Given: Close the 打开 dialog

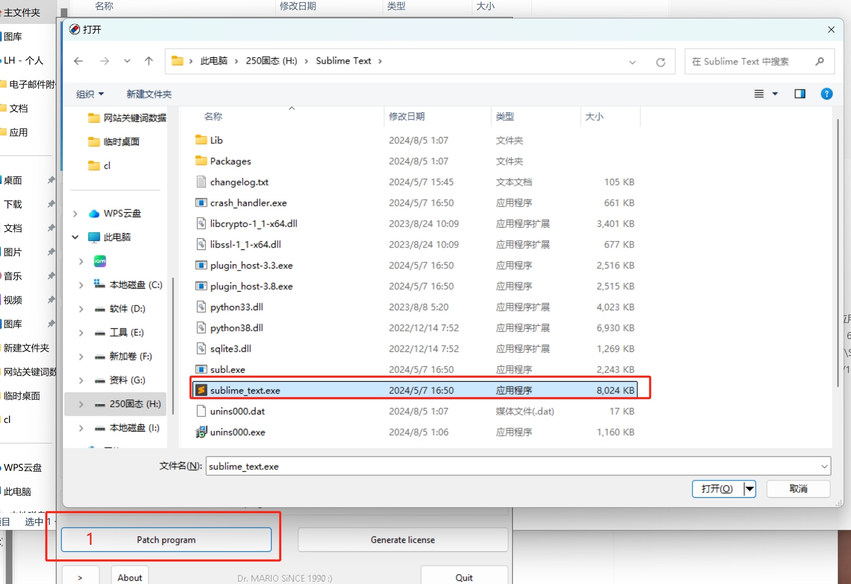Looking at the screenshot, I should pyautogui.click(x=831, y=30).
